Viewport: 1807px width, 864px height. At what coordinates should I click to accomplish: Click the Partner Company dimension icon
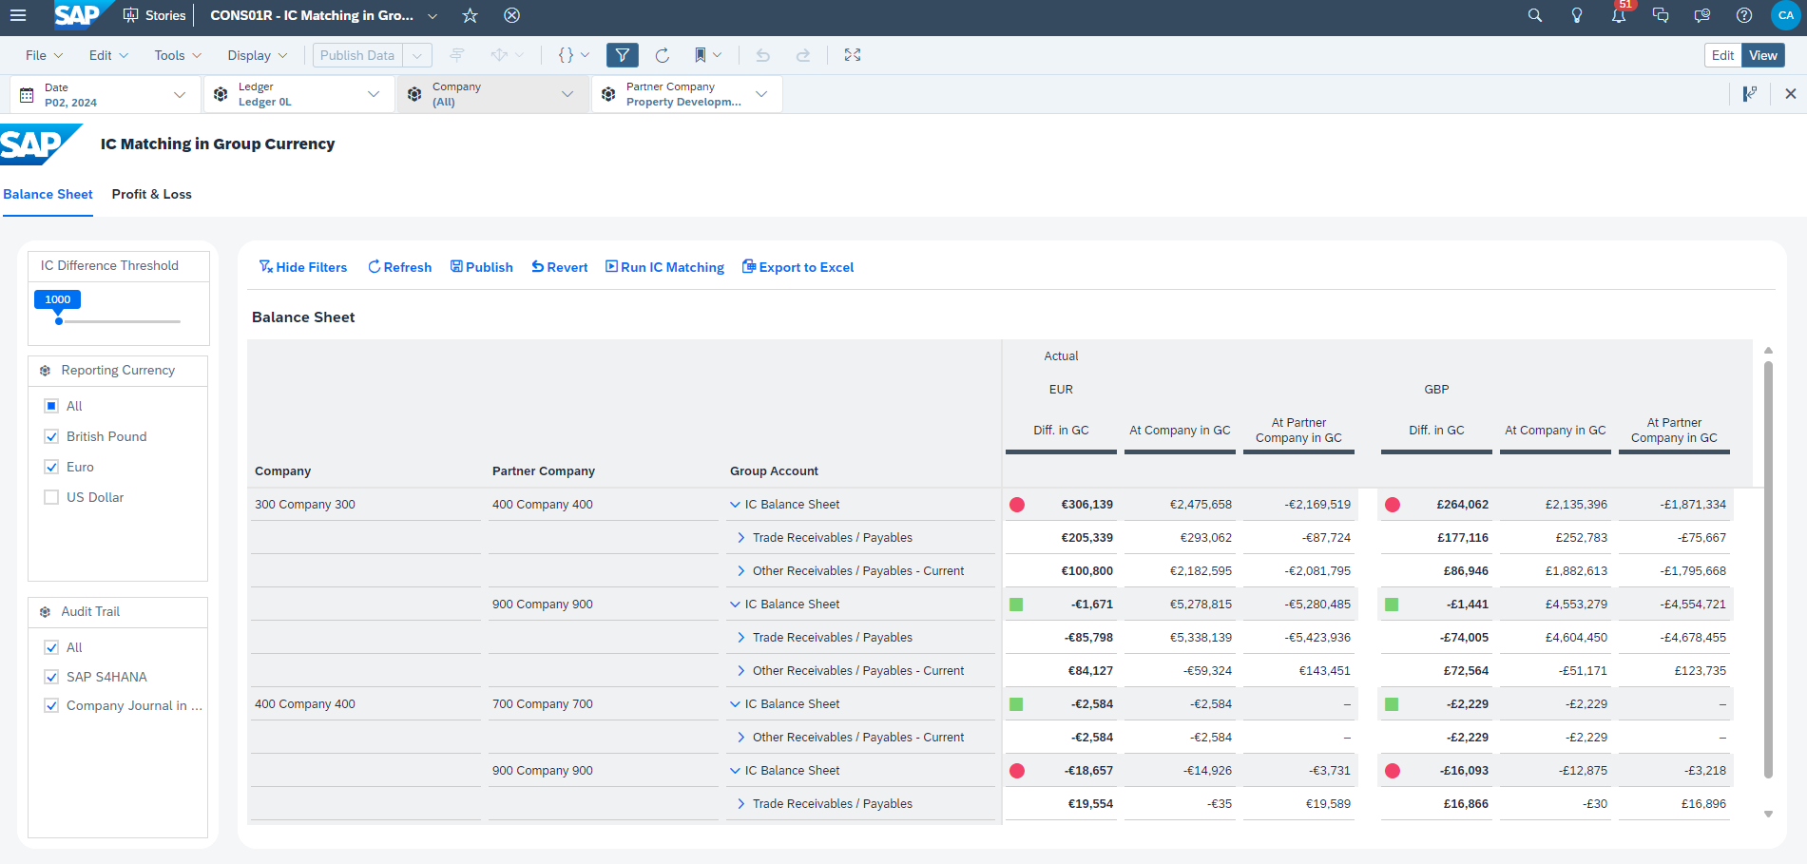point(608,94)
